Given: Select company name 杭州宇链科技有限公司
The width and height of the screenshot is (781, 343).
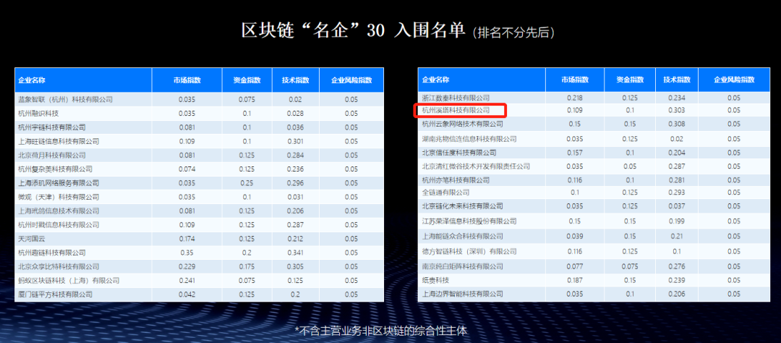Looking at the screenshot, I should tap(52, 127).
